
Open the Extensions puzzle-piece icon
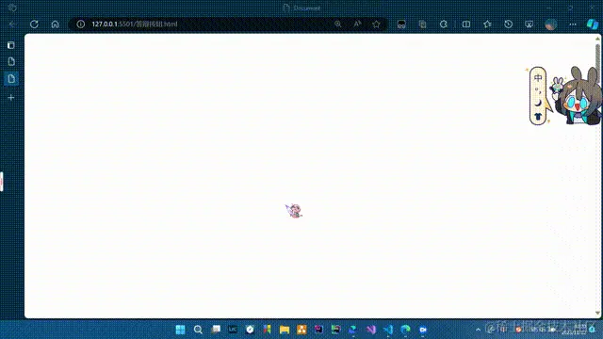(444, 24)
